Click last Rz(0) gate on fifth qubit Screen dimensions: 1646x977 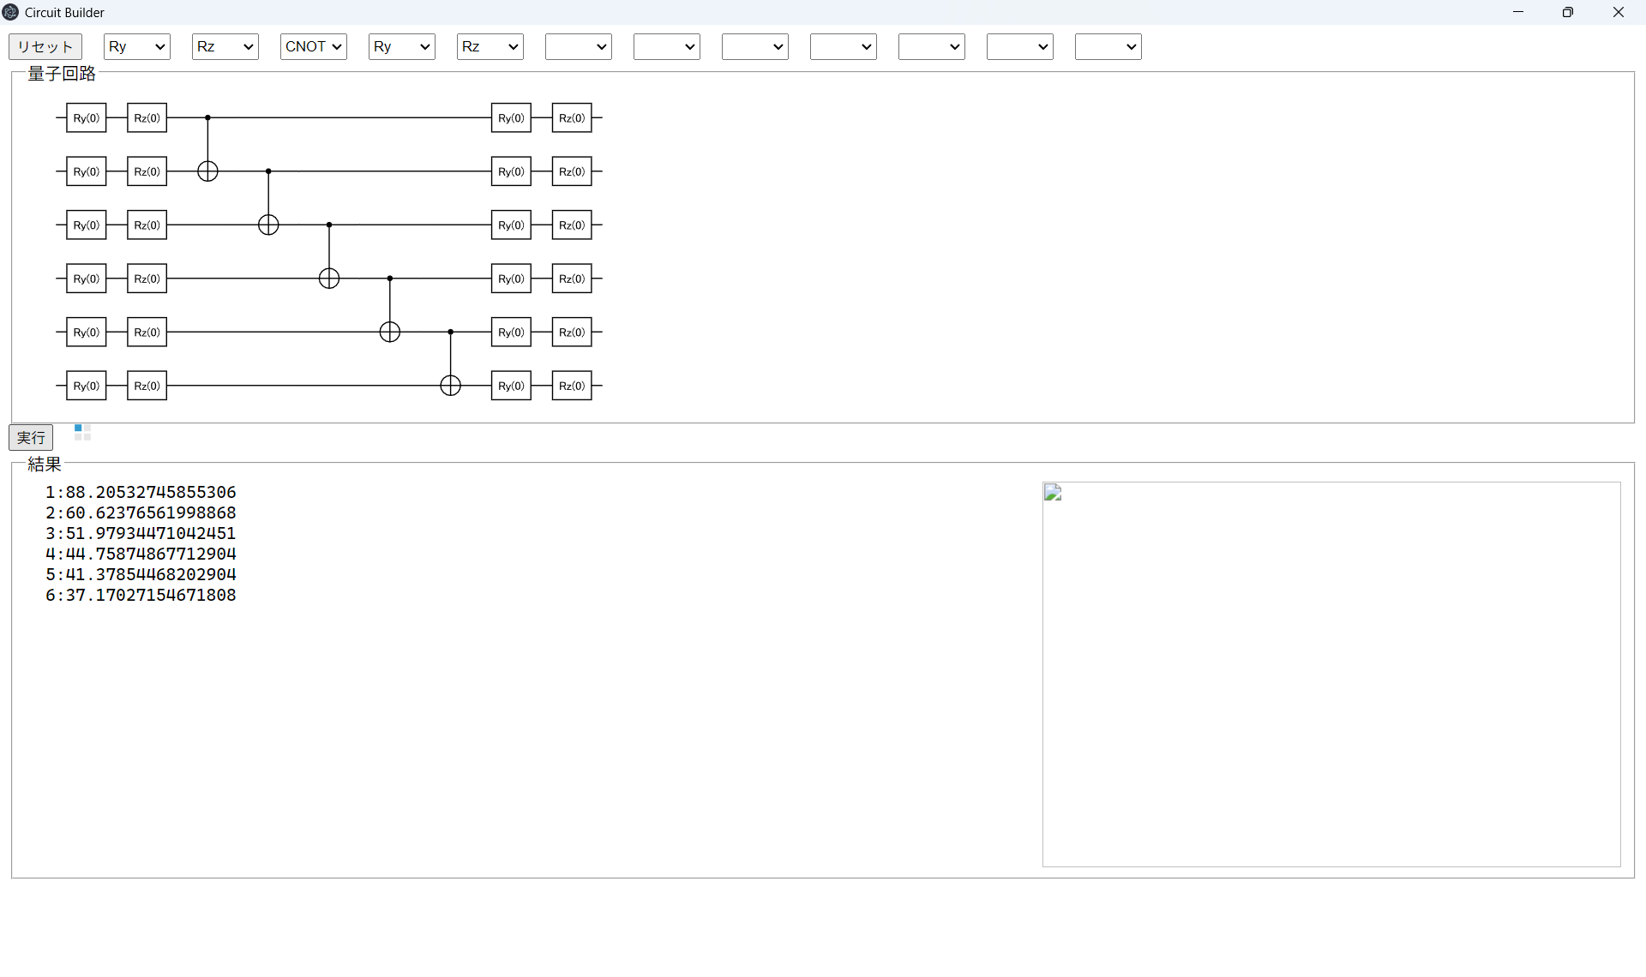click(572, 333)
